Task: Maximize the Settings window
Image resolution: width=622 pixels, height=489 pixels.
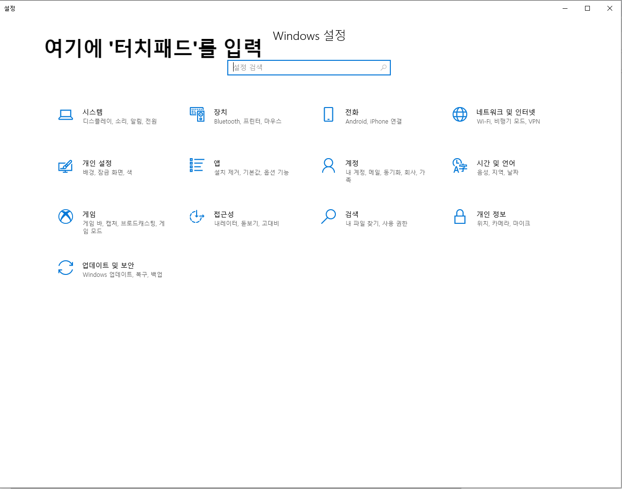Action: (x=587, y=8)
